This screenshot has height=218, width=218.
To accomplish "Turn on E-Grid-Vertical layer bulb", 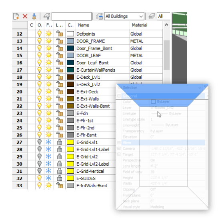I will [40, 171].
